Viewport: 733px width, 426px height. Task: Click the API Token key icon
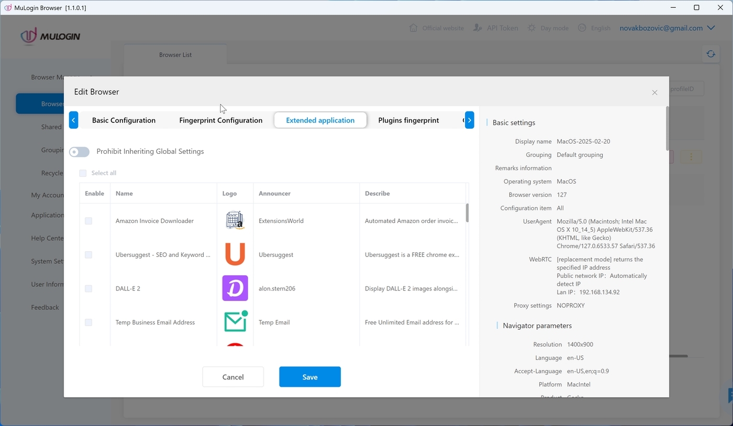(477, 28)
